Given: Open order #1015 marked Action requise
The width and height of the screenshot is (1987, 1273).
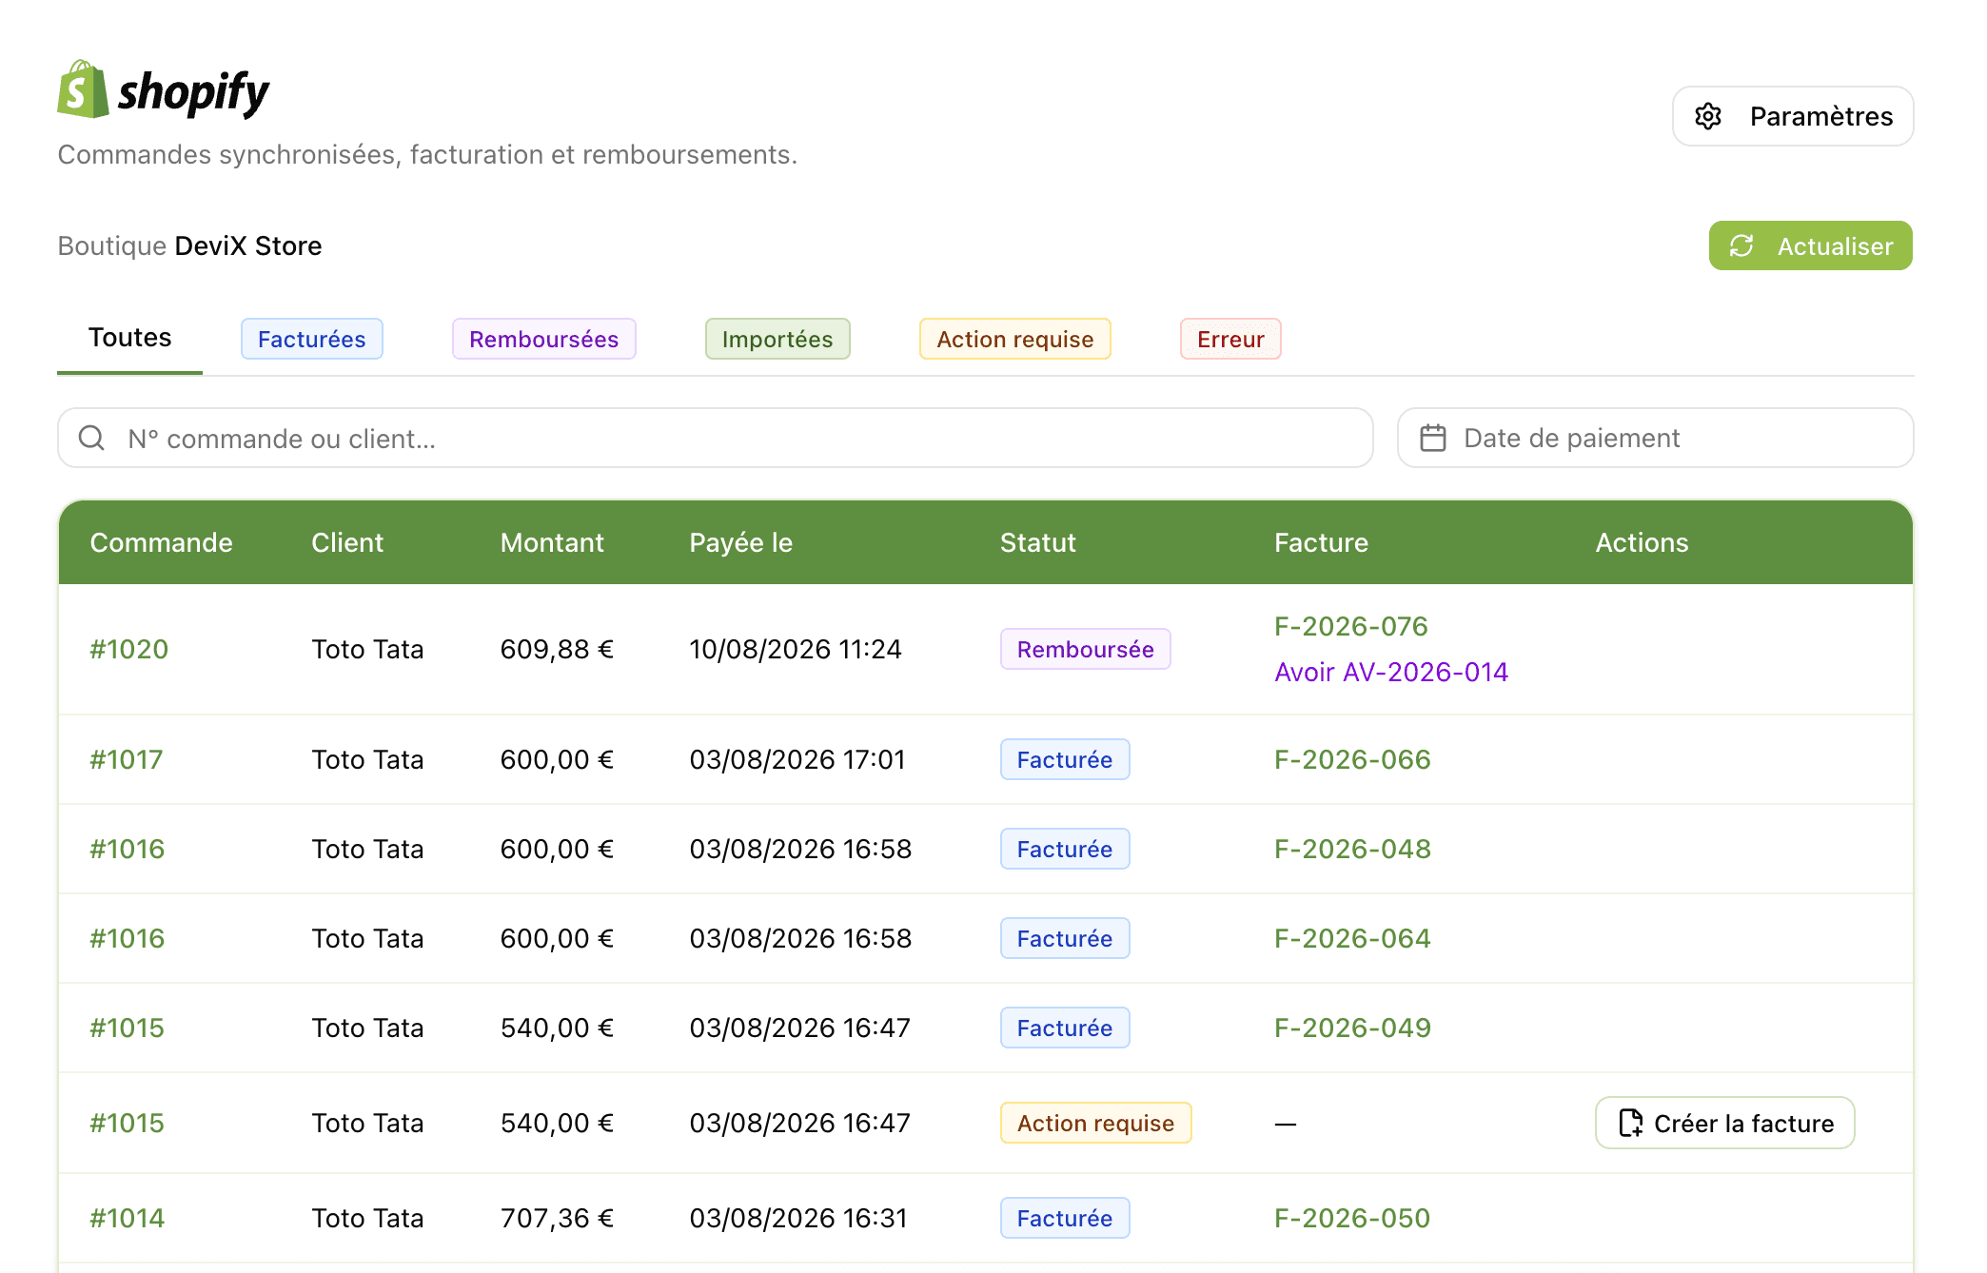Looking at the screenshot, I should click(x=127, y=1123).
